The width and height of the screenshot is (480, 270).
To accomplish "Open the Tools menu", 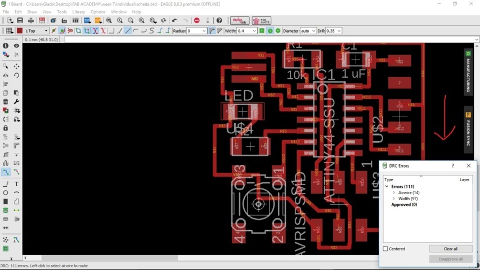I will (61, 12).
